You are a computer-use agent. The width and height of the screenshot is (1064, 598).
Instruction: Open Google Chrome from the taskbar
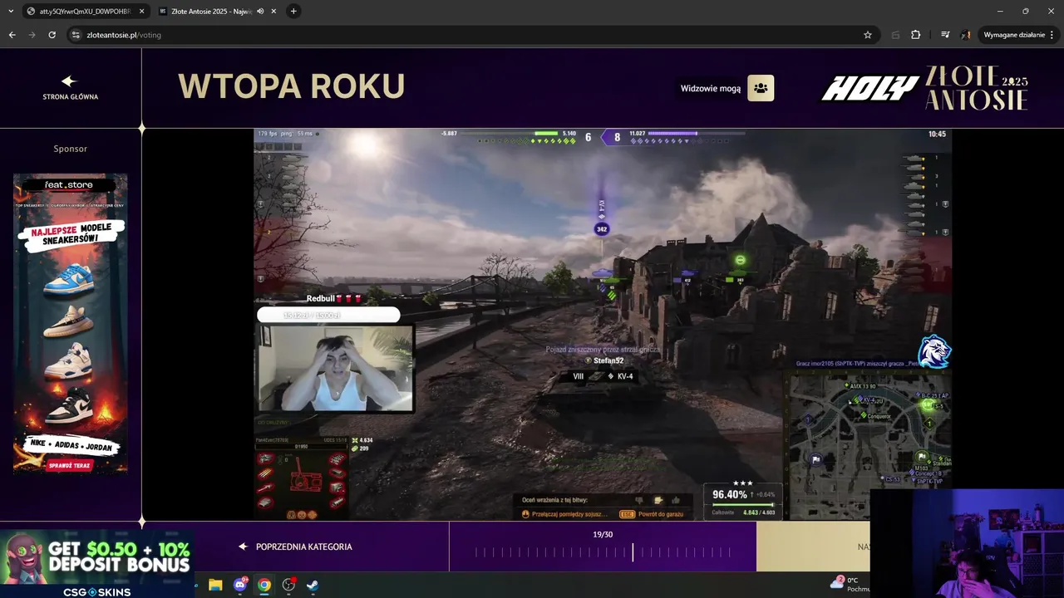tap(264, 585)
